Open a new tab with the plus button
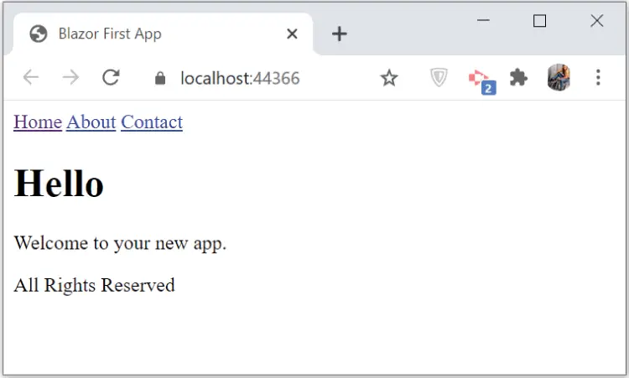The image size is (629, 378). pos(340,34)
